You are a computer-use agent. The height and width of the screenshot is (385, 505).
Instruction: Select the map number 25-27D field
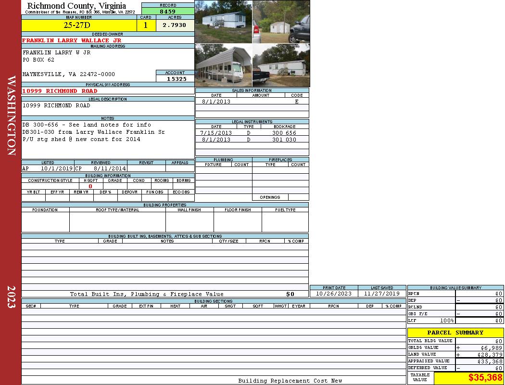coord(79,25)
